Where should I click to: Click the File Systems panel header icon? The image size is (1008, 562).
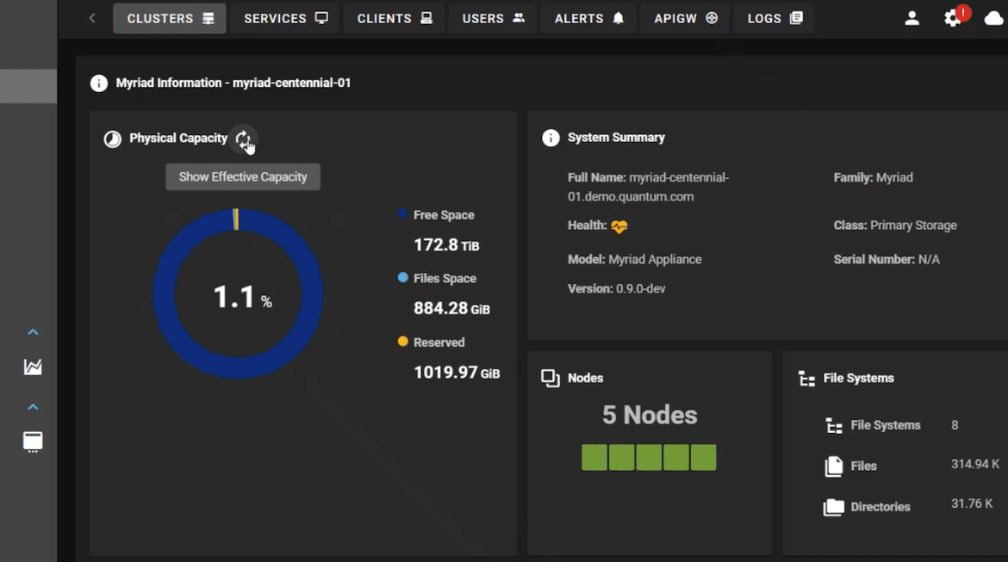pyautogui.click(x=806, y=379)
